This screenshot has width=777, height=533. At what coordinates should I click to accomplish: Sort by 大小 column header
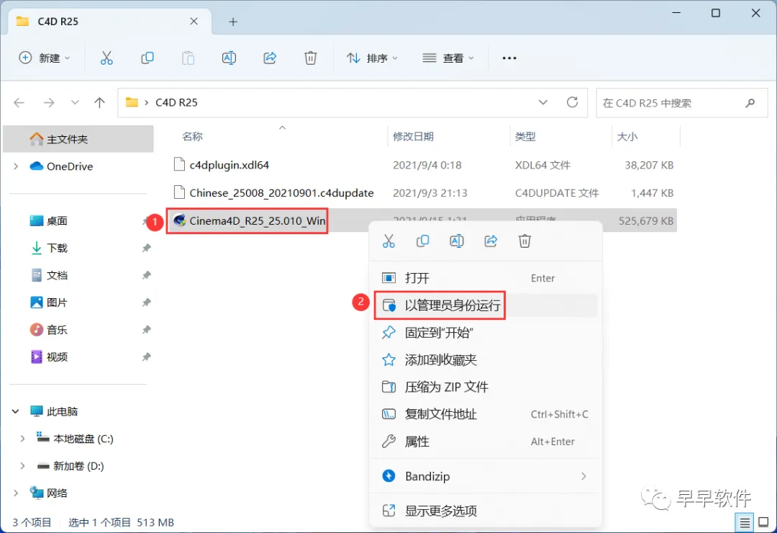pyautogui.click(x=627, y=136)
